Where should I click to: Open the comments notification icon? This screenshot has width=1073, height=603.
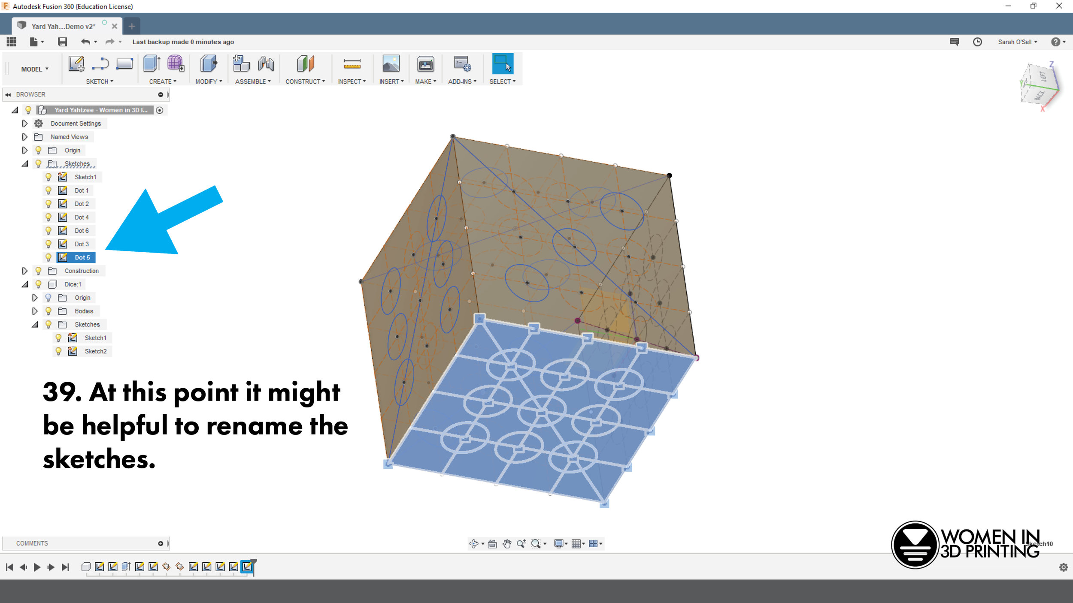pyautogui.click(x=955, y=42)
